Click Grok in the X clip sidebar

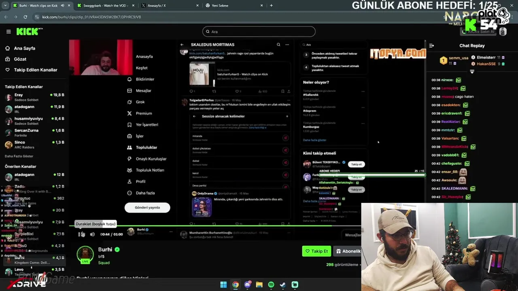click(140, 102)
